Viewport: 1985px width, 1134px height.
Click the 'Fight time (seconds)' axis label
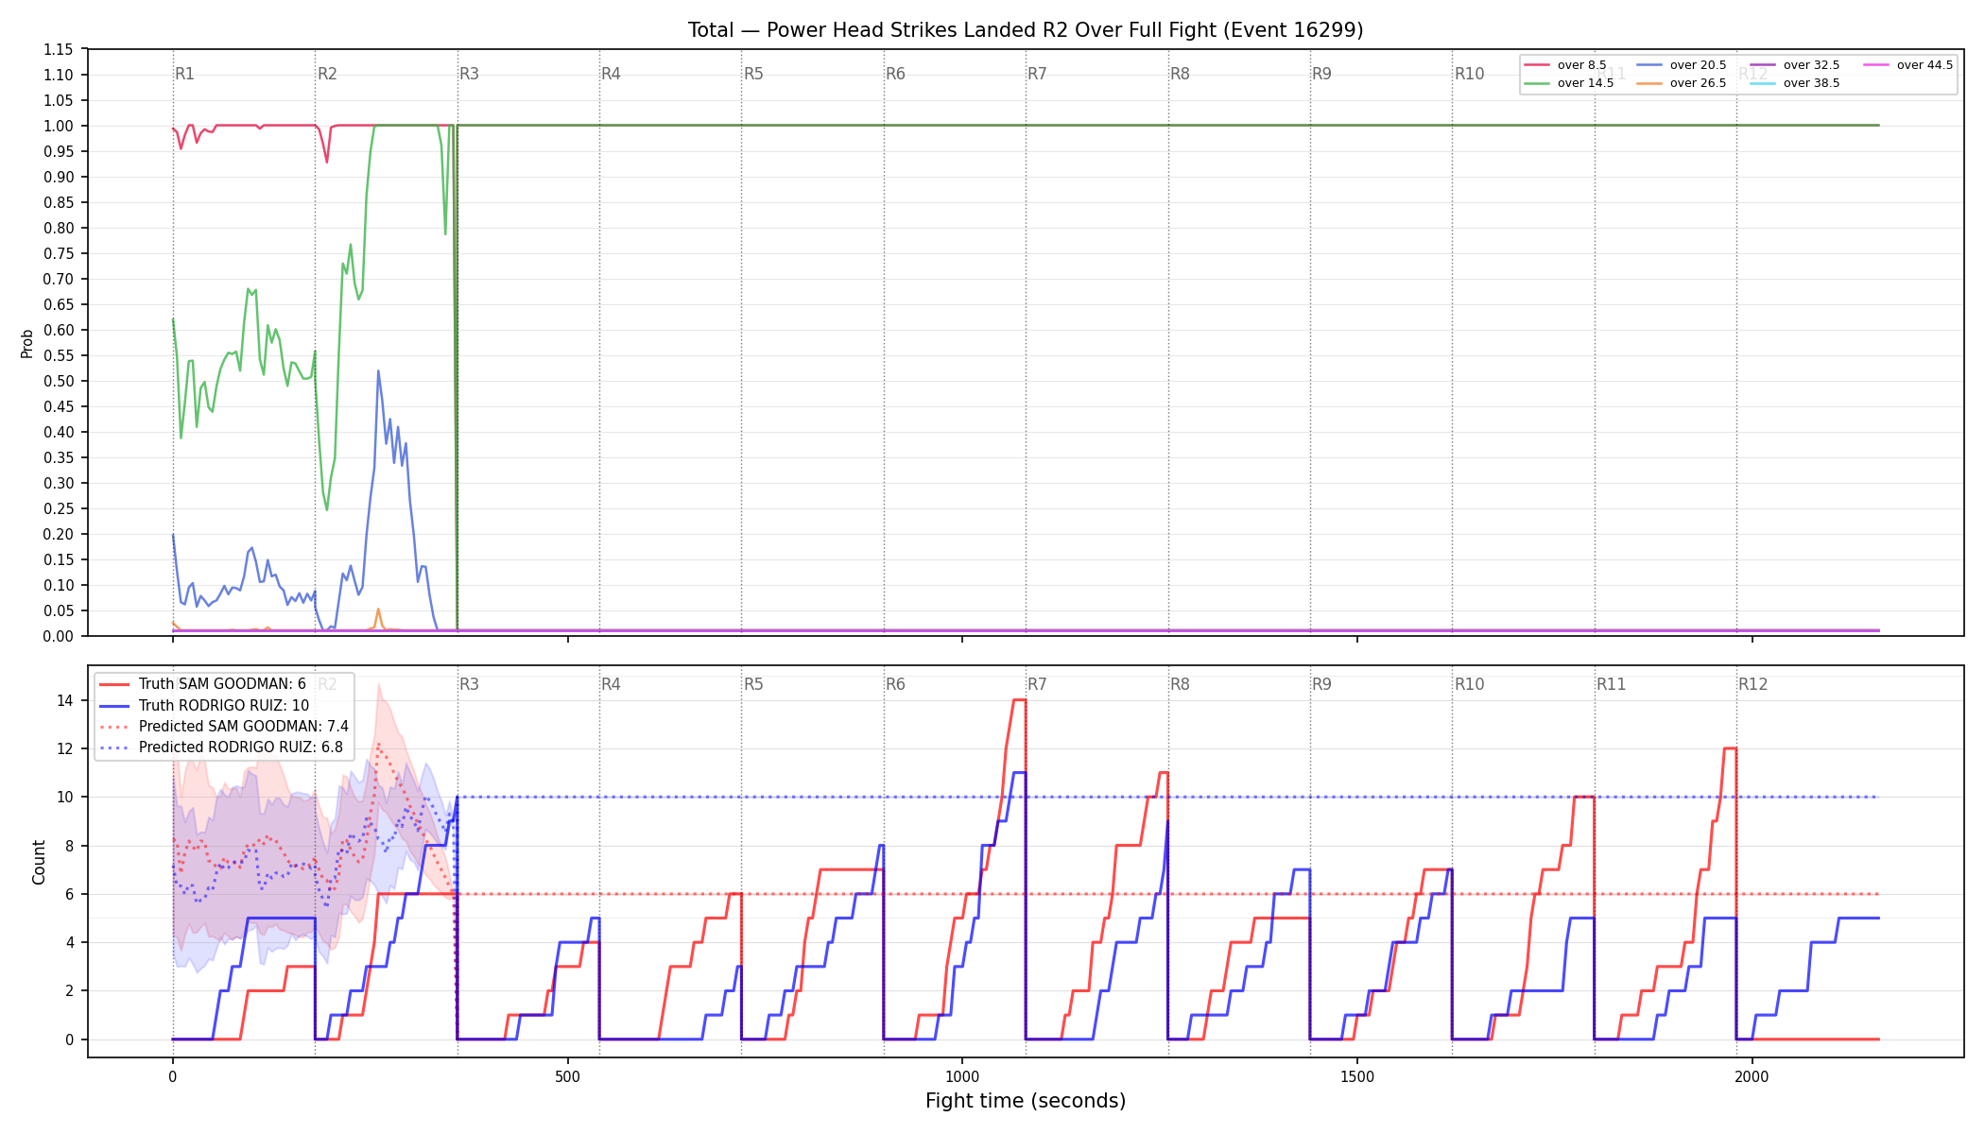click(x=1026, y=1101)
